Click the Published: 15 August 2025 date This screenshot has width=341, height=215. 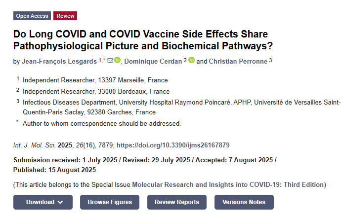tap(54, 170)
